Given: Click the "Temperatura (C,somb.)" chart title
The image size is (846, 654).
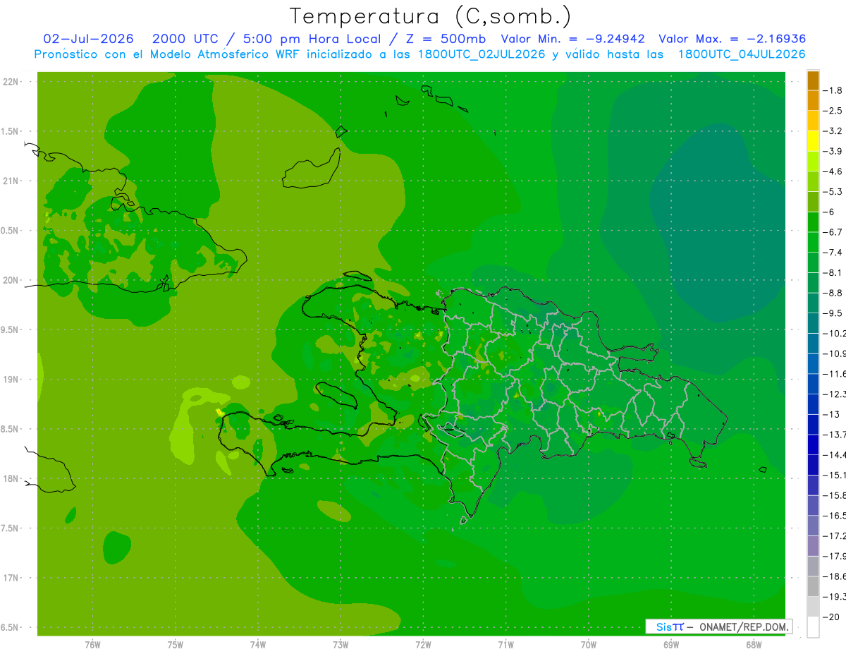Looking at the screenshot, I should click(x=429, y=16).
